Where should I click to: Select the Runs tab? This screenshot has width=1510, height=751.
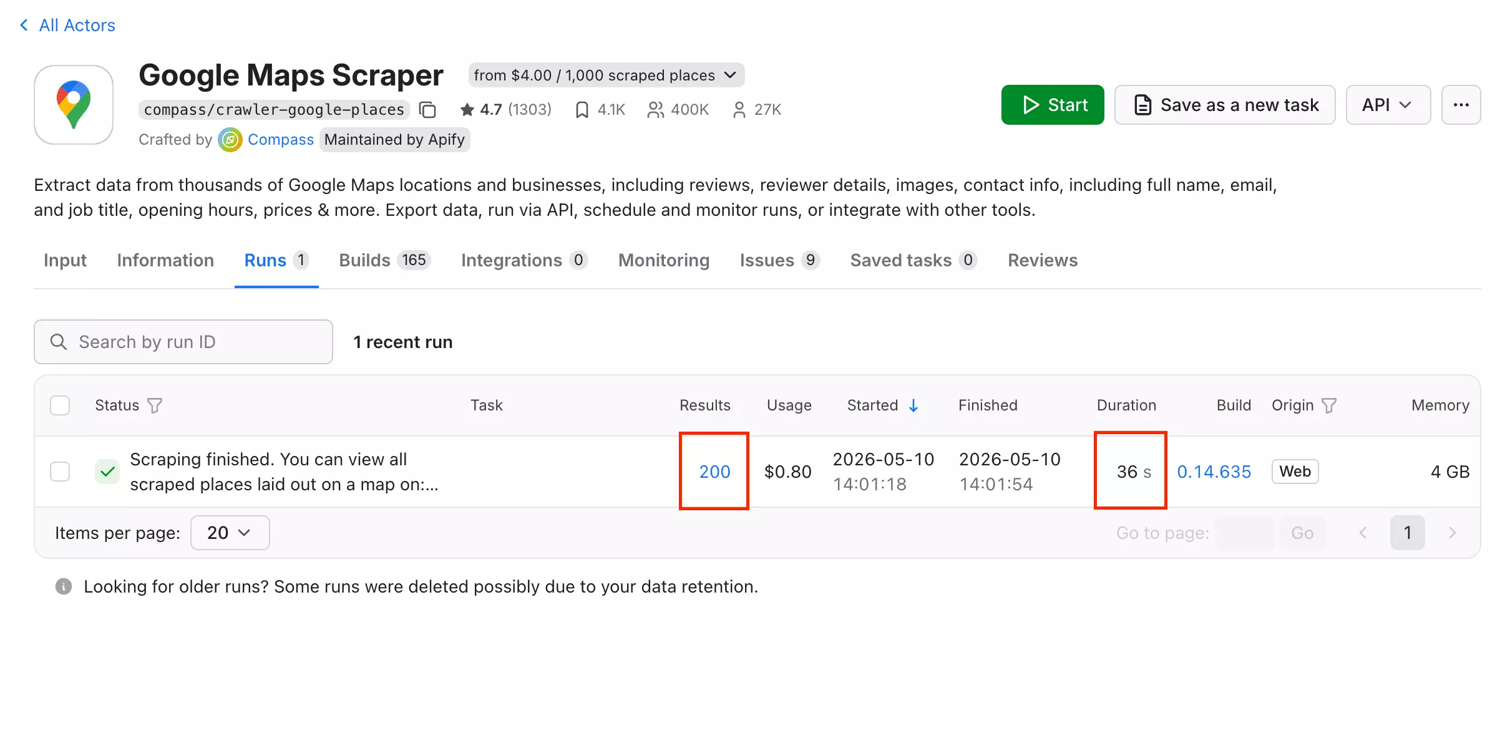276,260
